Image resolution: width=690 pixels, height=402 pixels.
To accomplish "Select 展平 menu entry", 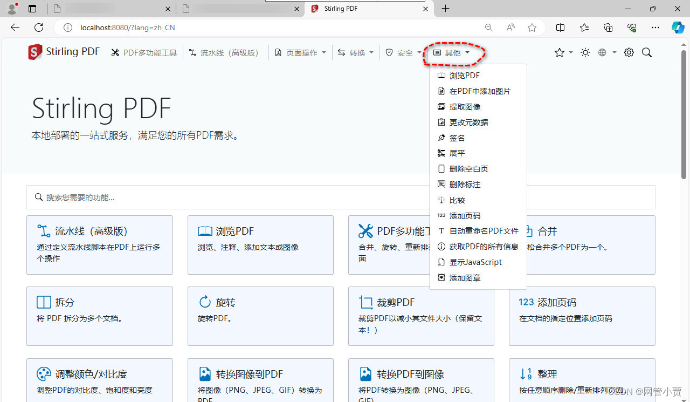I will (x=478, y=153).
